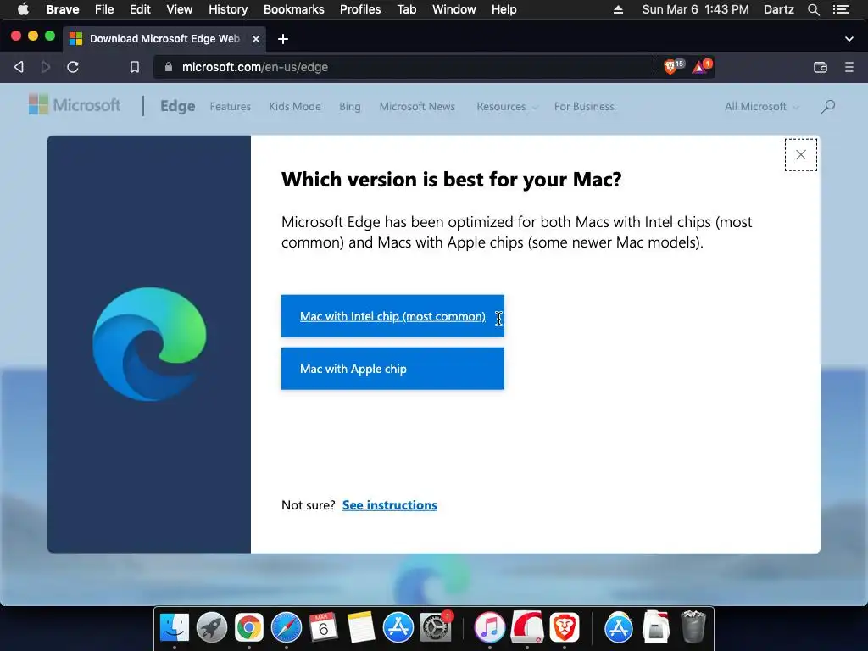
Task: Open the Brave wallet icon in toolbar
Action: tap(821, 67)
